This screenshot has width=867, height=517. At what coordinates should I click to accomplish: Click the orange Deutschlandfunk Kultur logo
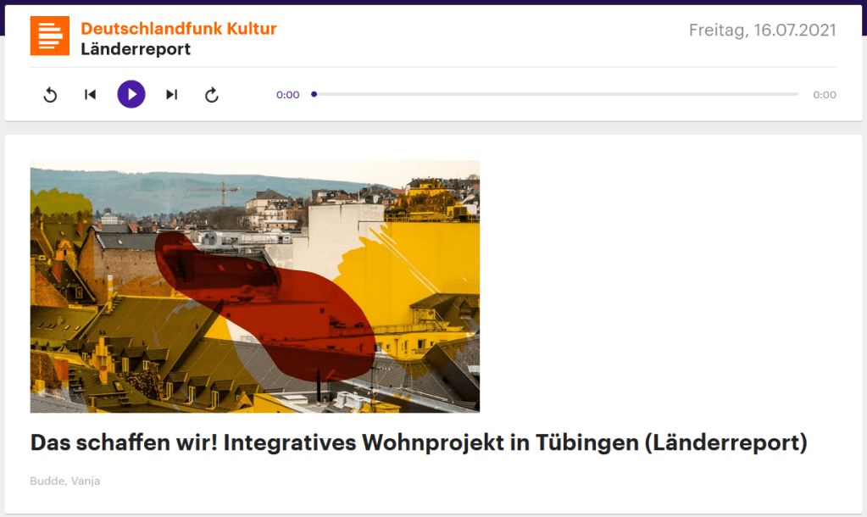click(x=50, y=36)
